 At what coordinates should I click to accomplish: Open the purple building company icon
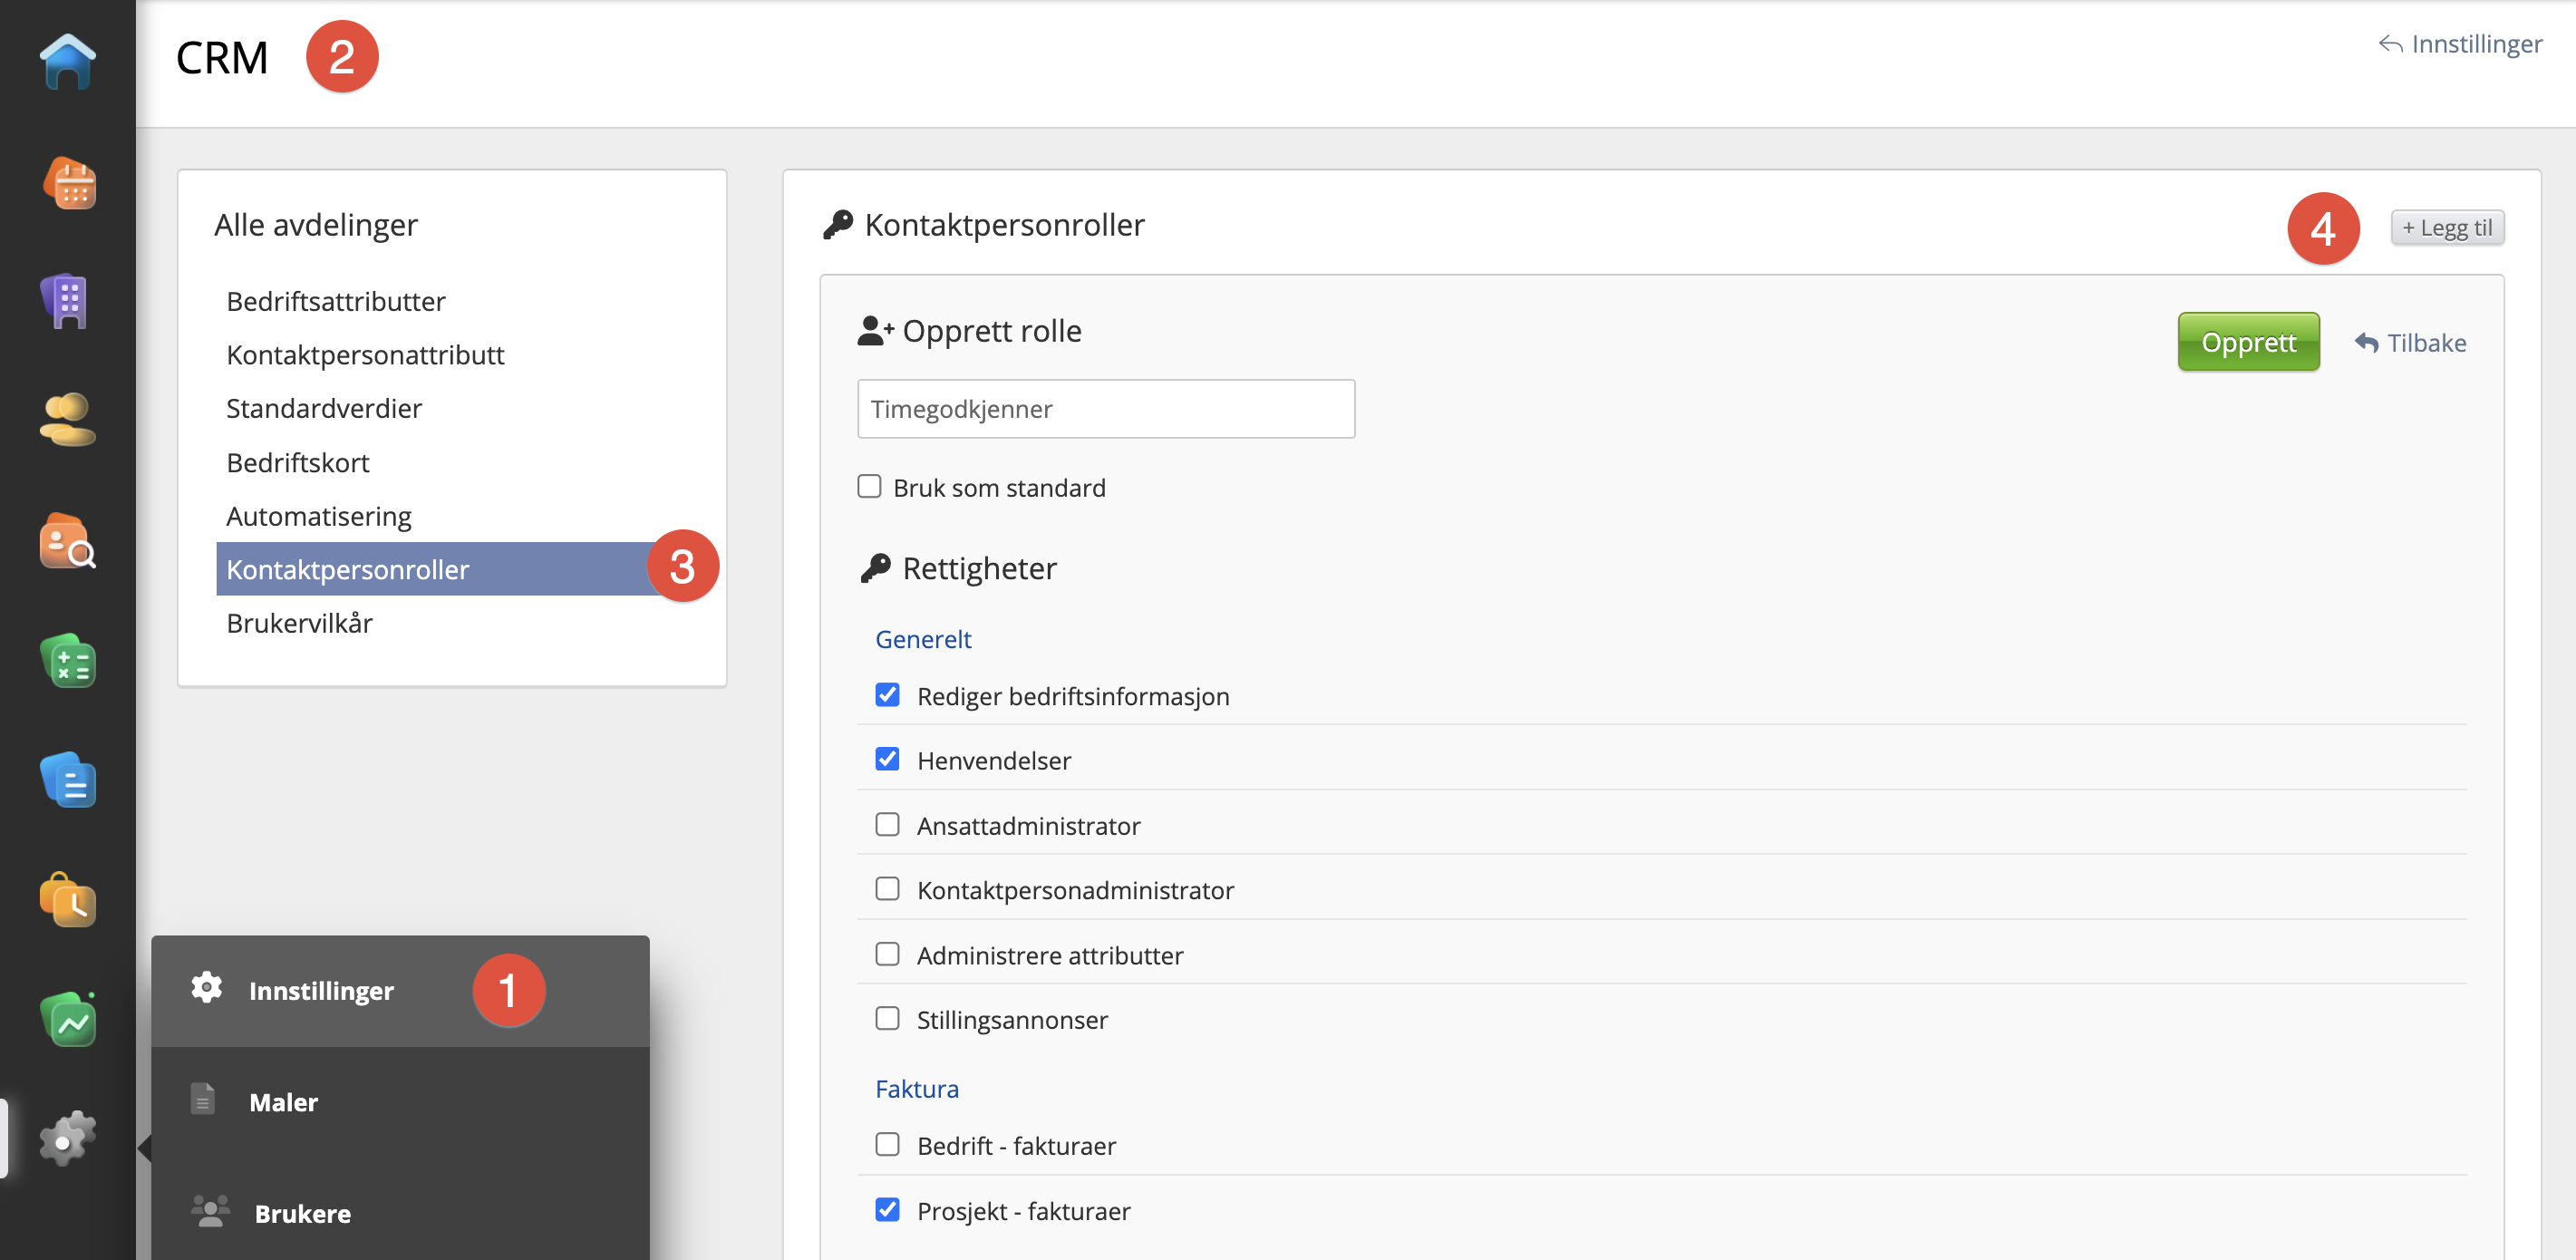click(67, 302)
